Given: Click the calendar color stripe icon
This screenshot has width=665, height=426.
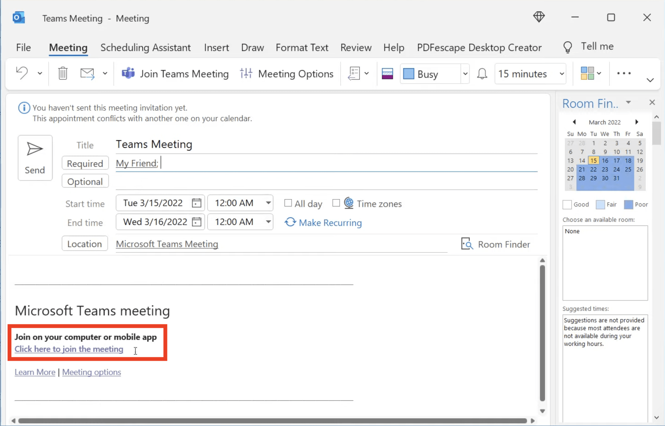Looking at the screenshot, I should 387,74.
